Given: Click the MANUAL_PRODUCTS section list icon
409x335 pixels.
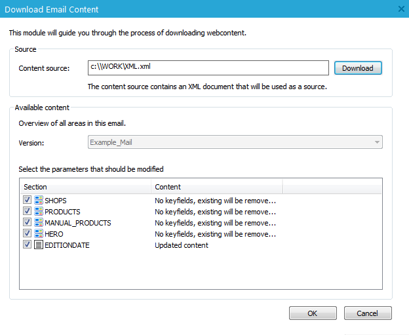Looking at the screenshot, I should point(39,223).
